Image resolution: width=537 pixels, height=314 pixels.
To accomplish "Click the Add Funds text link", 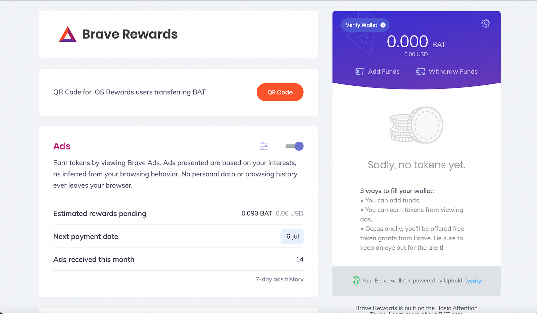I will 384,71.
